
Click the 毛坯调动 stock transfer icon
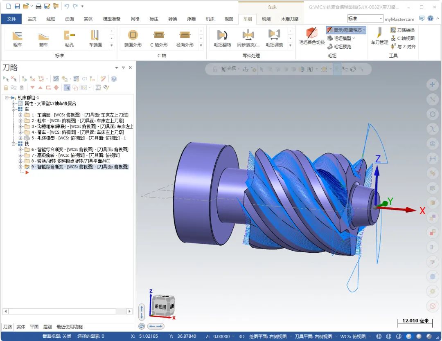pyautogui.click(x=274, y=38)
